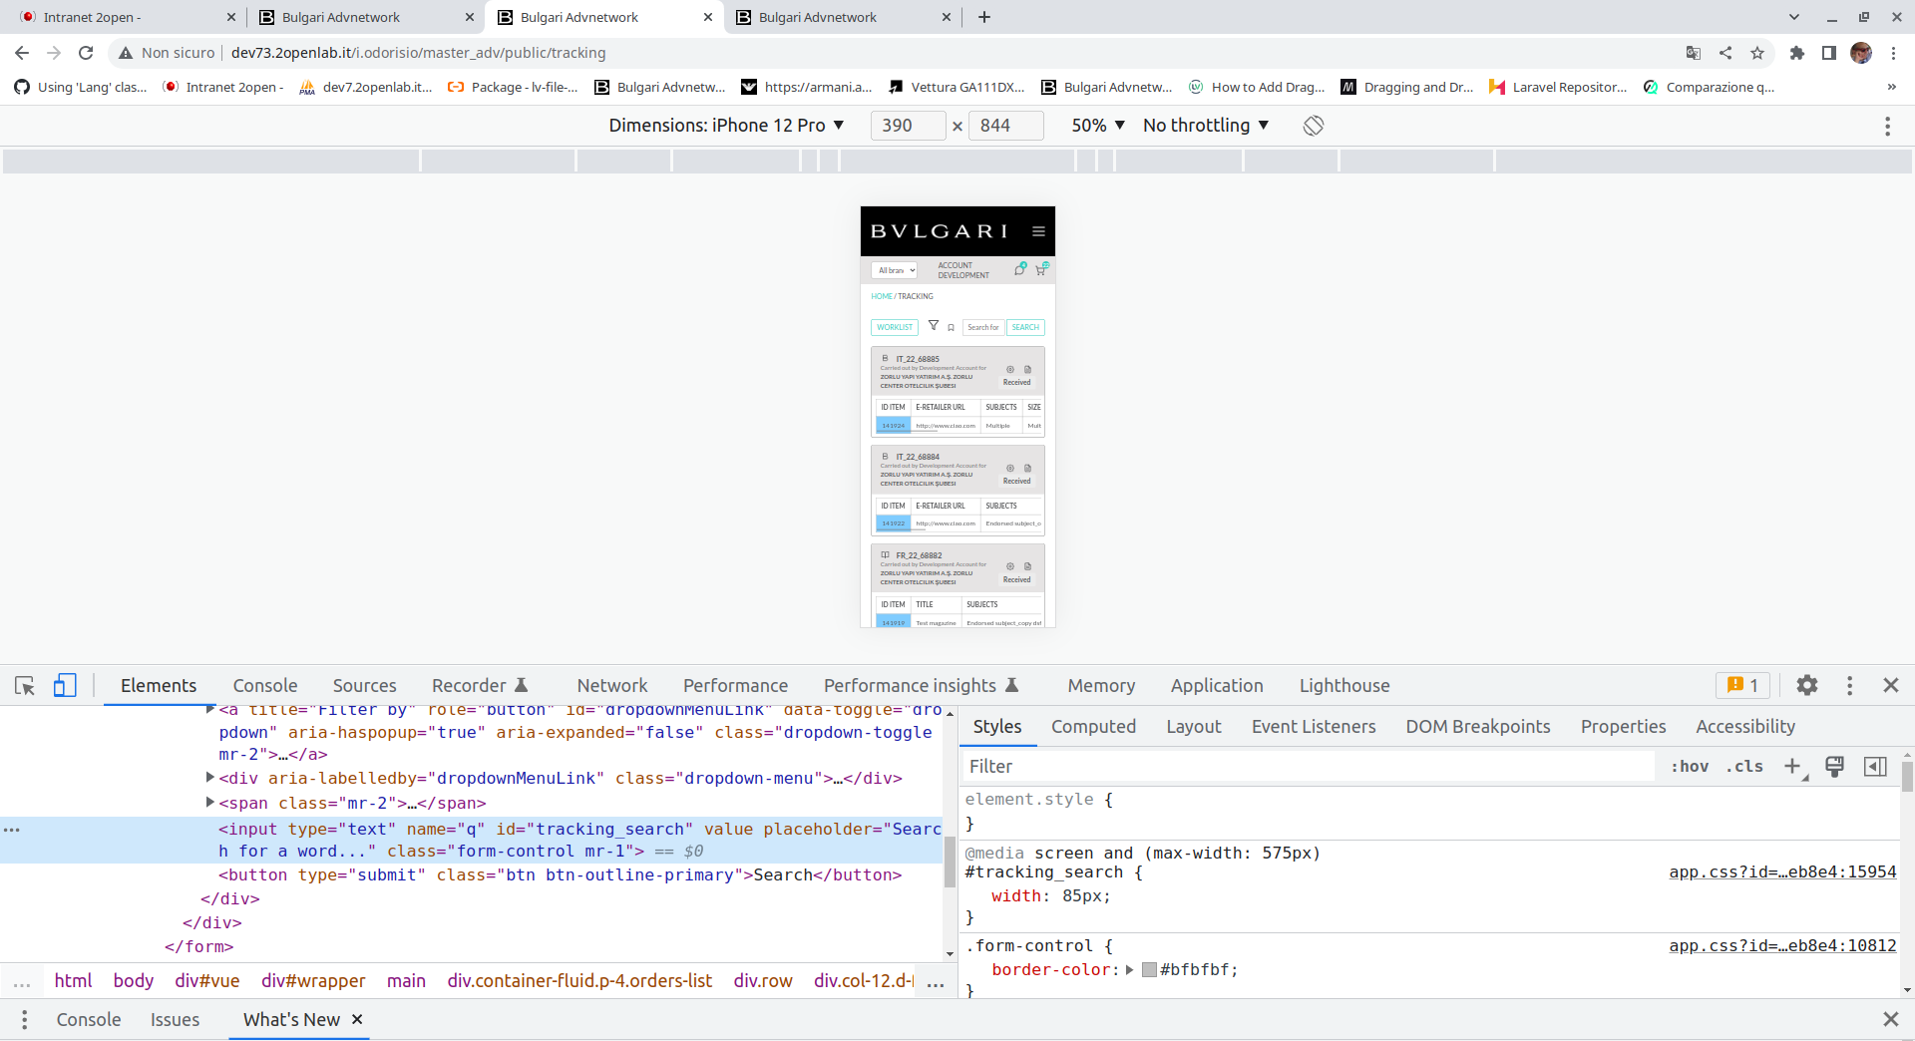Switch to the Console panel tab
Image resolution: width=1915 pixels, height=1041 pixels.
coord(265,686)
